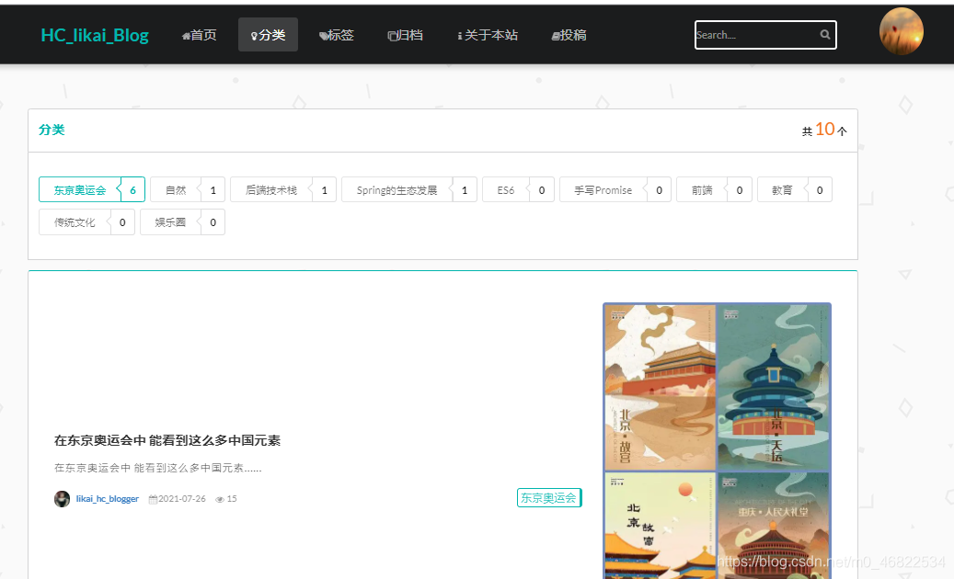Open the 归档 archive menu item

(405, 35)
